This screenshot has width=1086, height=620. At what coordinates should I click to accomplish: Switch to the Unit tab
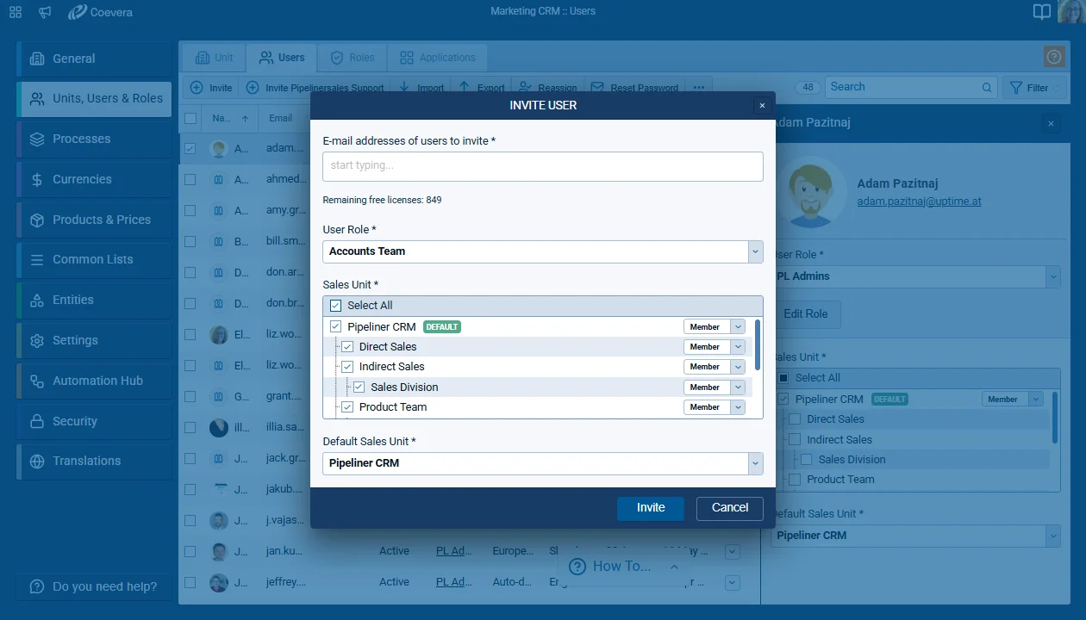coord(214,58)
